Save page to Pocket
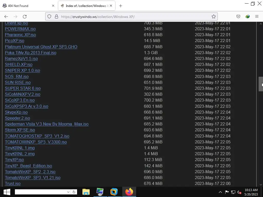263x197 pixels. pos(238,16)
